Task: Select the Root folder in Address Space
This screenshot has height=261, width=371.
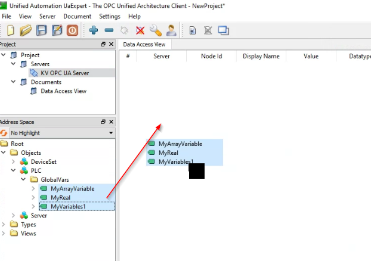Action: pyautogui.click(x=17, y=144)
